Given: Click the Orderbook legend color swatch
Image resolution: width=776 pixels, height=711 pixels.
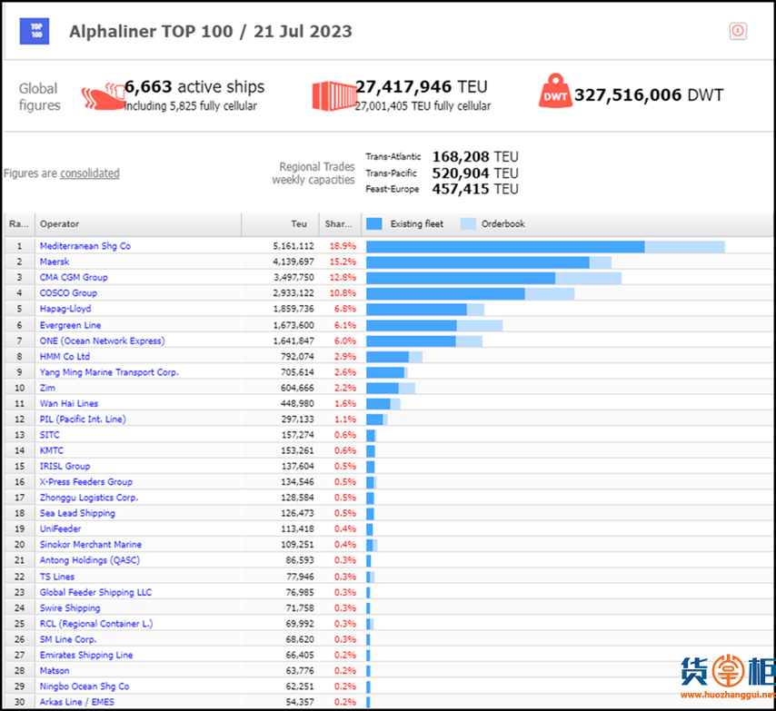Looking at the screenshot, I should point(468,224).
